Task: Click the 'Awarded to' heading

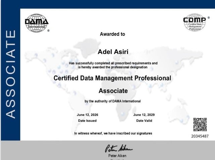Action: [x=113, y=34]
